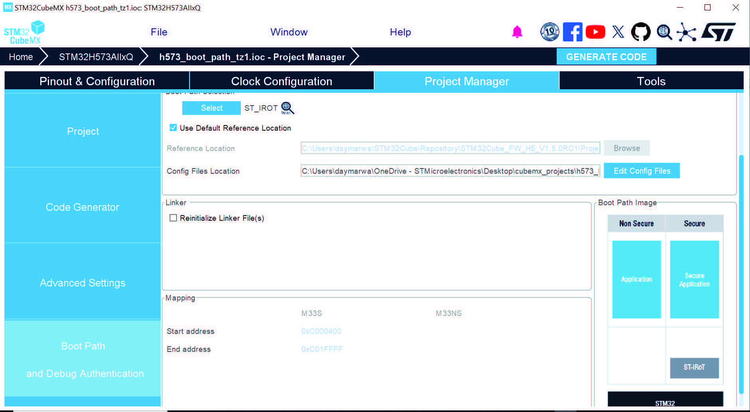Open the Facebook icon link
This screenshot has width=750, height=412.
(573, 32)
